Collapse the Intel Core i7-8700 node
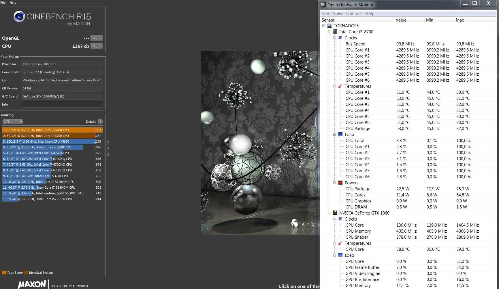Screen dimensions: 499x289 [329, 32]
